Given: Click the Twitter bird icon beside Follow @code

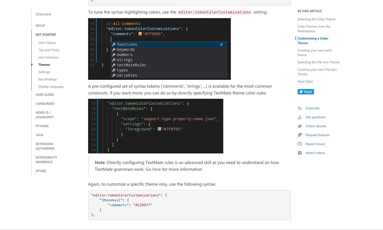Looking at the screenshot, I should [300, 126].
